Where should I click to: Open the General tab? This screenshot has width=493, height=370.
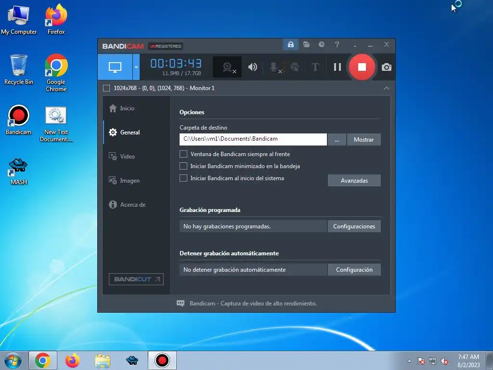coord(136,132)
